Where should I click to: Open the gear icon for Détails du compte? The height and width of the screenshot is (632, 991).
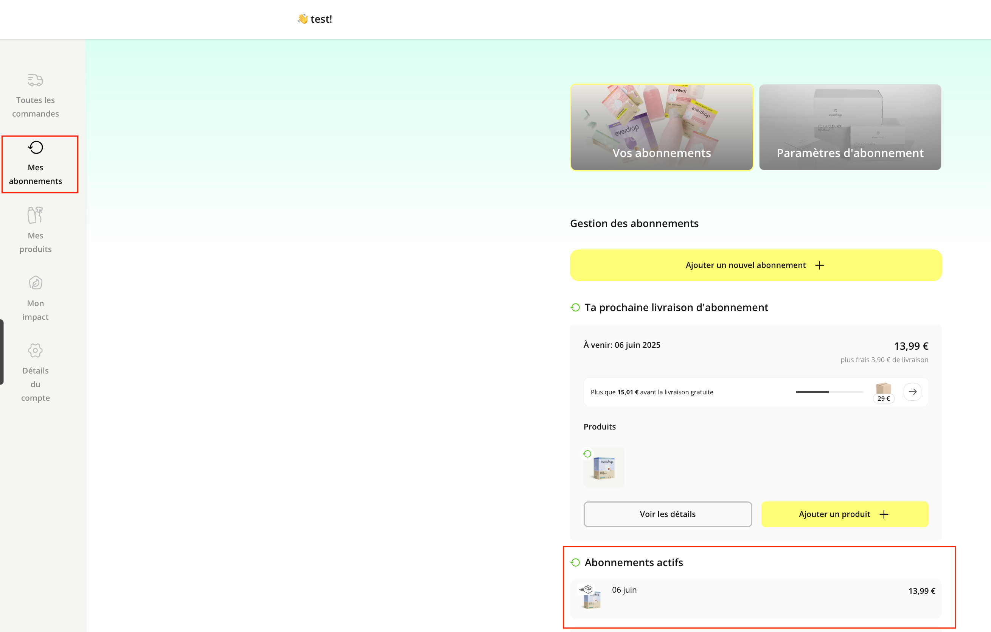[x=35, y=350]
